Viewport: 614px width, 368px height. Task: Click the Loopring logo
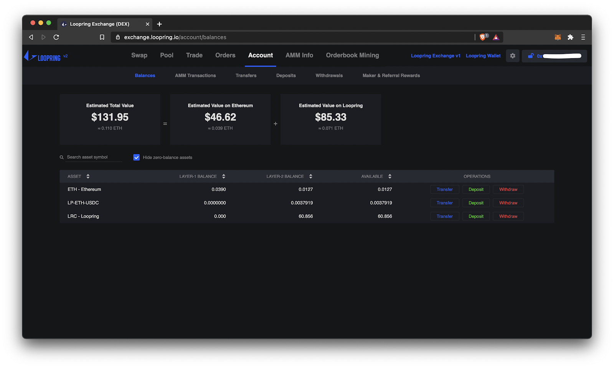point(43,56)
